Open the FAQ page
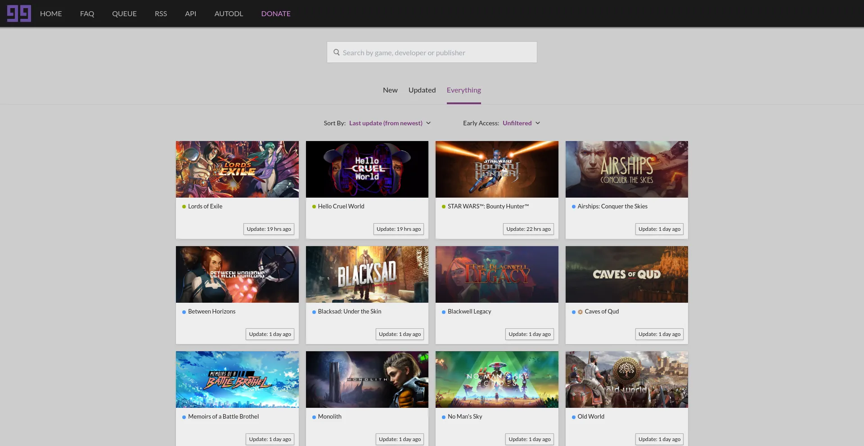 87,13
